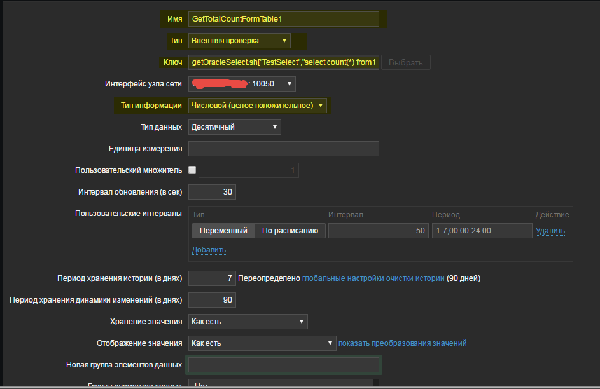Click the Удалить link for custom interval
Viewport: 600px width, 389px height.
550,231
